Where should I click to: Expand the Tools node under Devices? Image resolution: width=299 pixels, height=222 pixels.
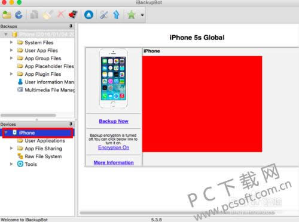11,164
